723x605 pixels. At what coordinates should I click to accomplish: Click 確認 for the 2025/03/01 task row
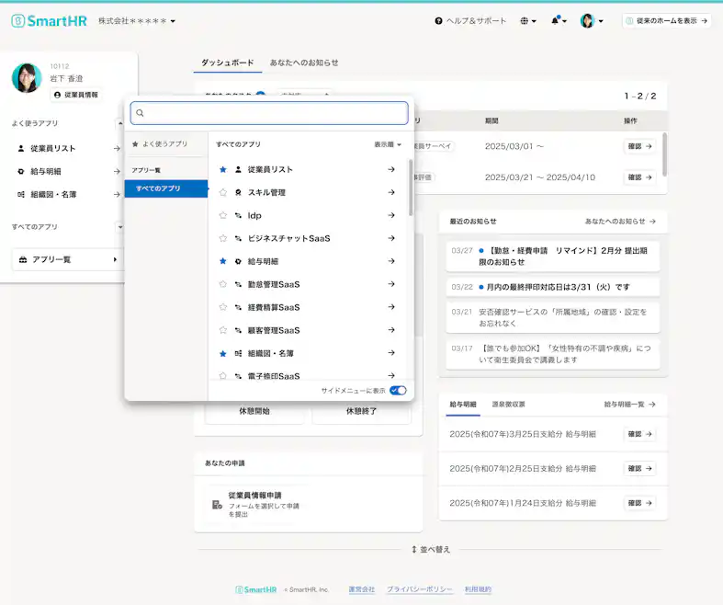tap(639, 146)
